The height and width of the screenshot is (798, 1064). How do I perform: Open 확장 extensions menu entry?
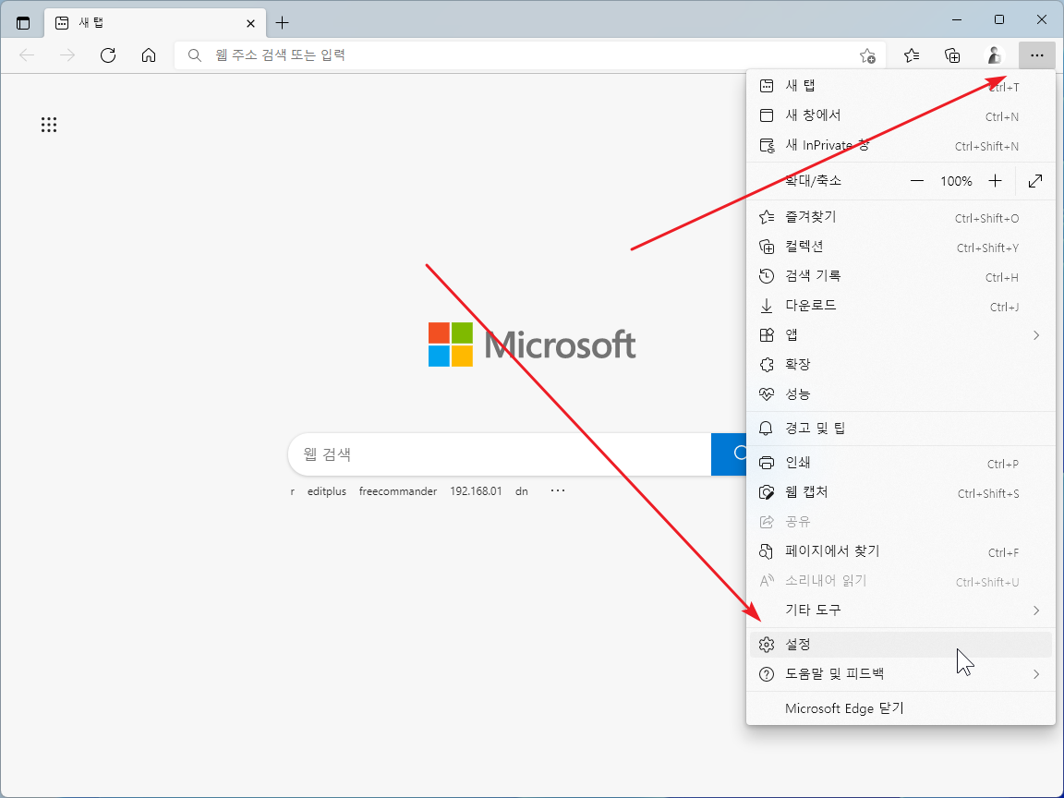[x=901, y=365]
